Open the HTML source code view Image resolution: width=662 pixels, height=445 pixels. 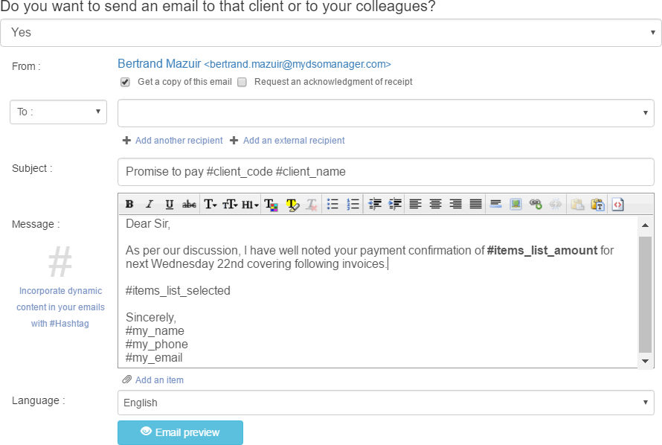point(617,204)
